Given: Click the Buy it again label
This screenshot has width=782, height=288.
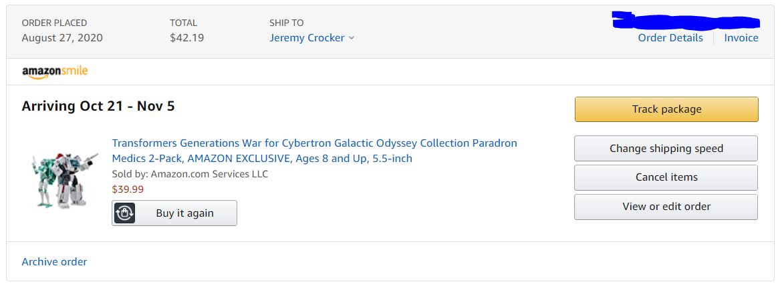Looking at the screenshot, I should pos(184,213).
